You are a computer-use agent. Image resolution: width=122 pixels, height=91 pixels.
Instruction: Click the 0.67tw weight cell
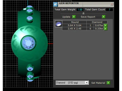(x=99, y=25)
